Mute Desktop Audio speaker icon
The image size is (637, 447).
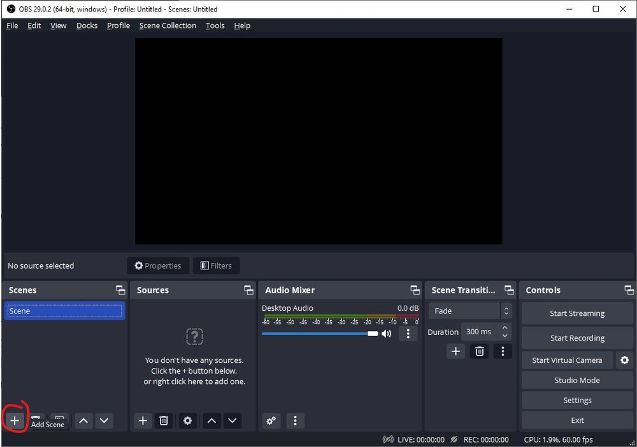387,334
